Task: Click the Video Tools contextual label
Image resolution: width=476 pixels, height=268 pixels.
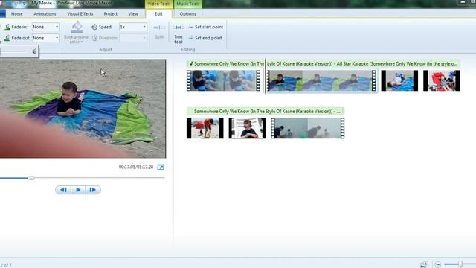Action: (x=158, y=4)
